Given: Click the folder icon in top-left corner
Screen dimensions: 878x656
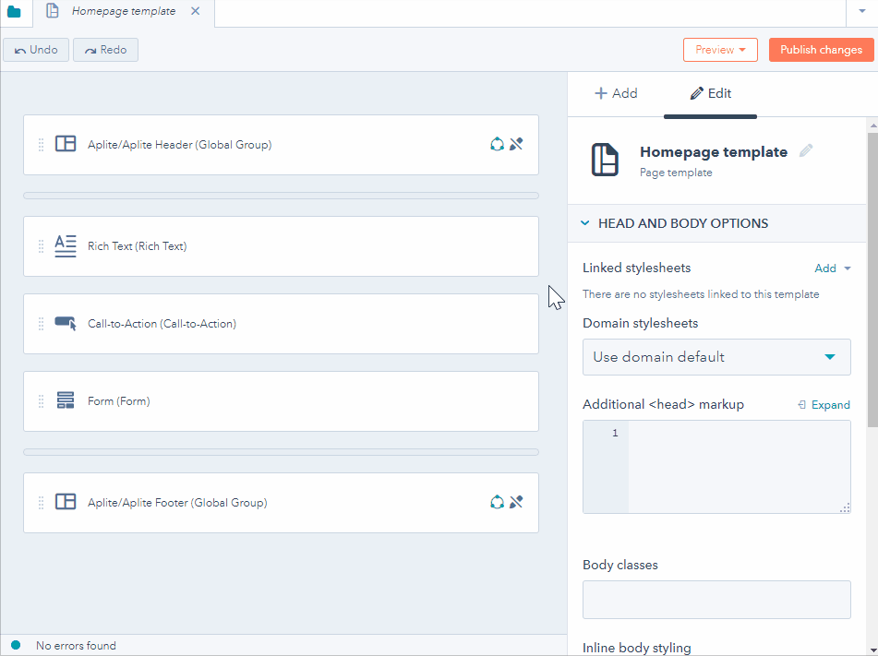Looking at the screenshot, I should [x=14, y=12].
